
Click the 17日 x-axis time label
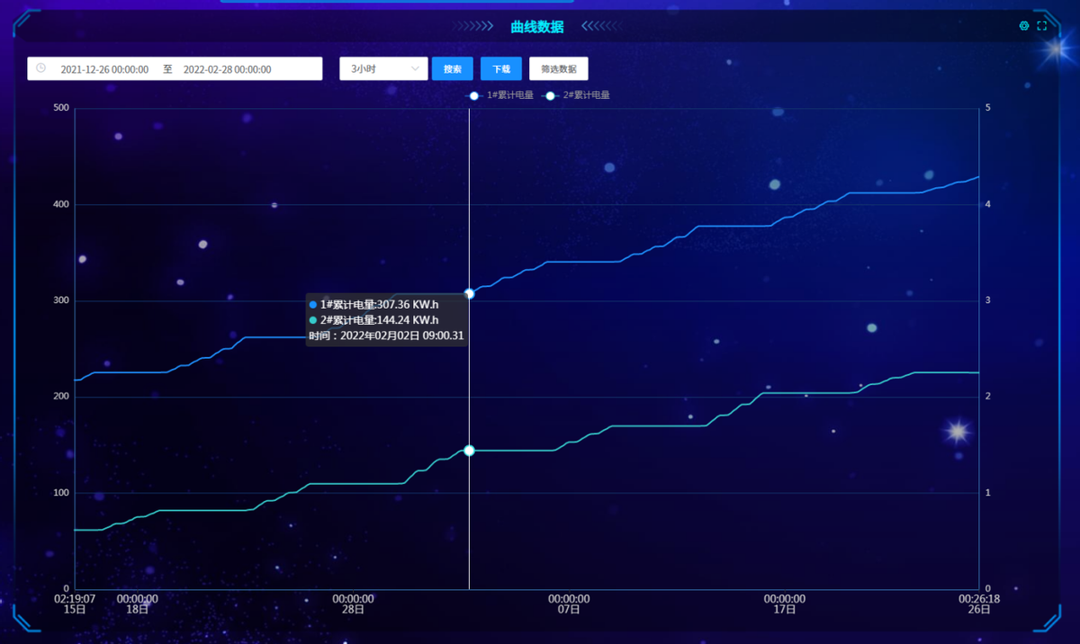[x=785, y=609]
